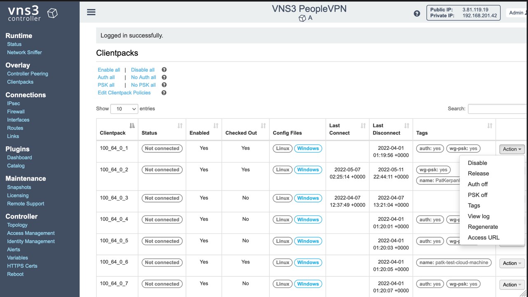Click help icon next to No PSK all
Image resolution: width=528 pixels, height=297 pixels.
(164, 85)
